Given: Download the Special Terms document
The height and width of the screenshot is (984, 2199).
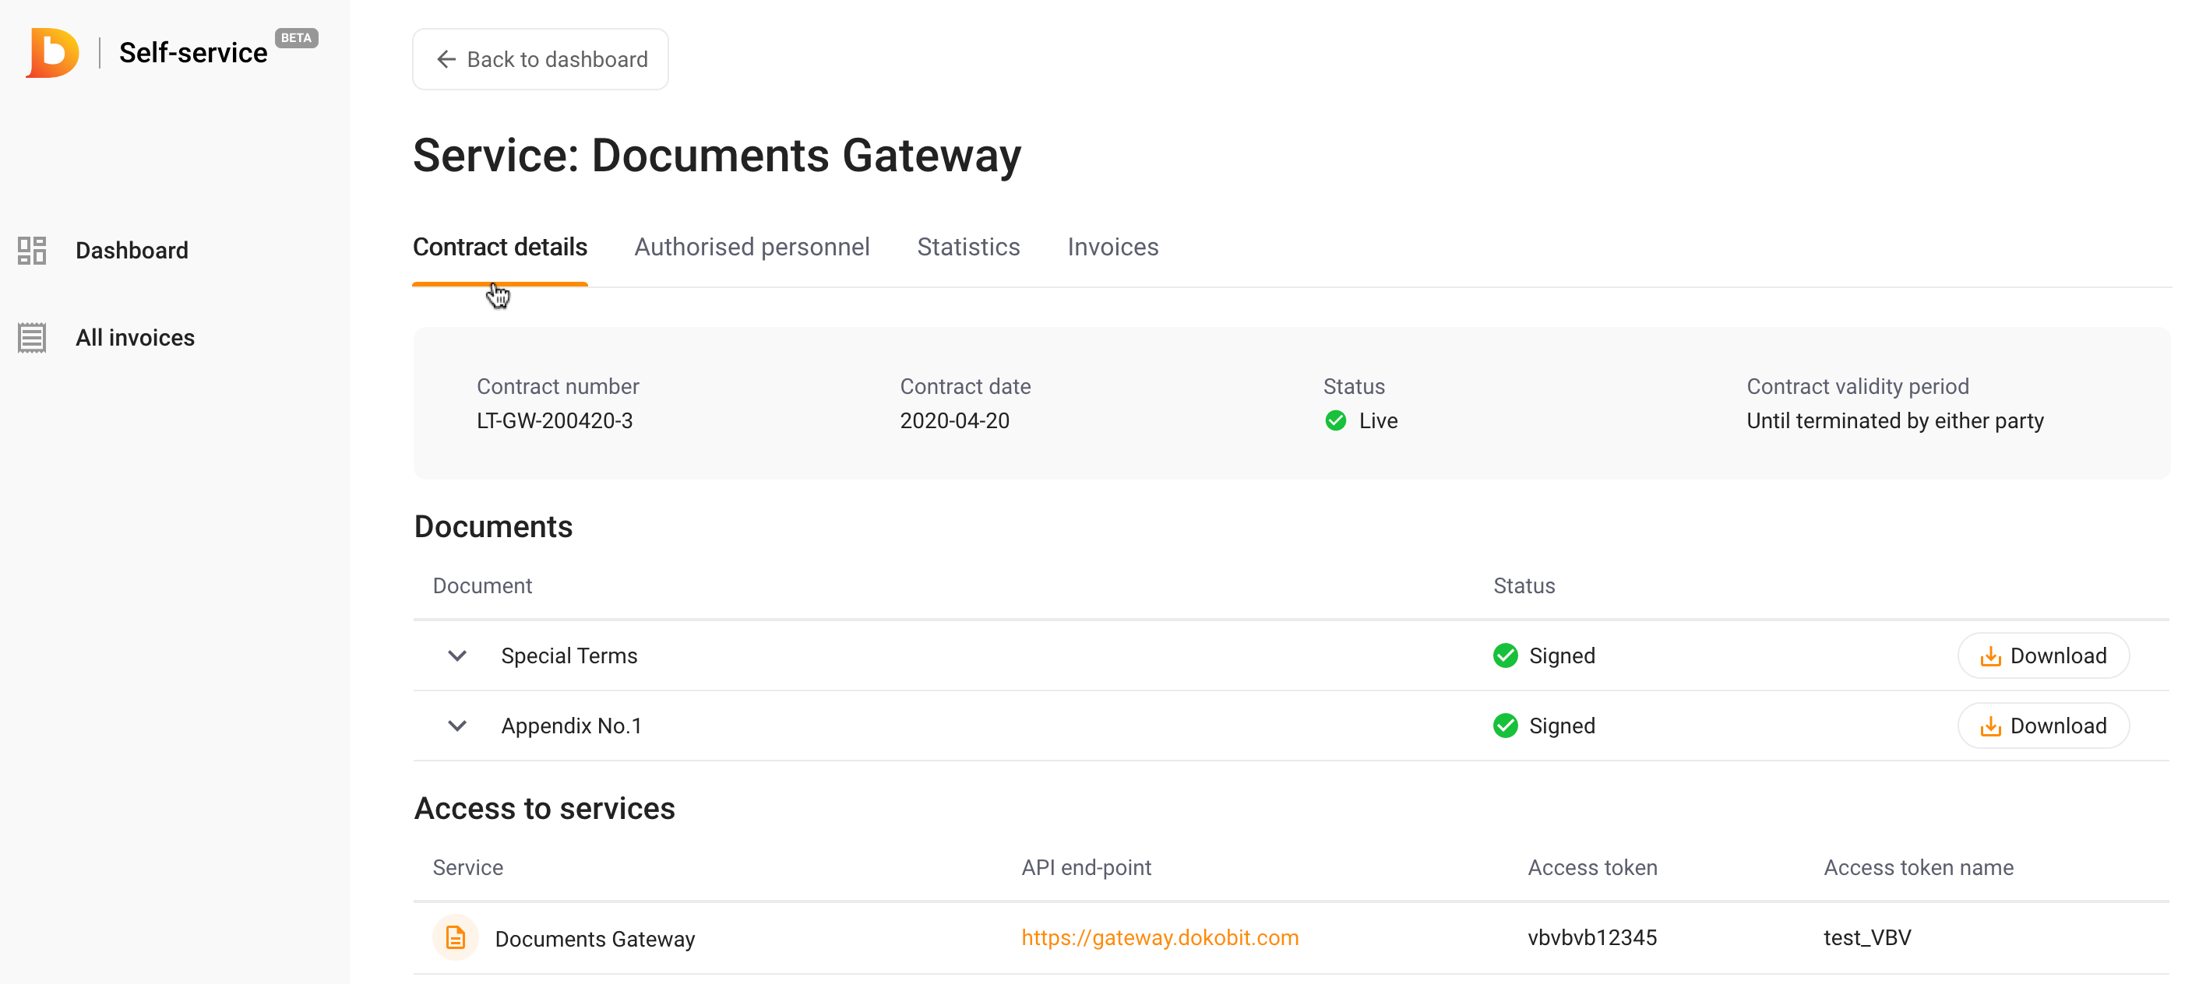Looking at the screenshot, I should click(2042, 655).
